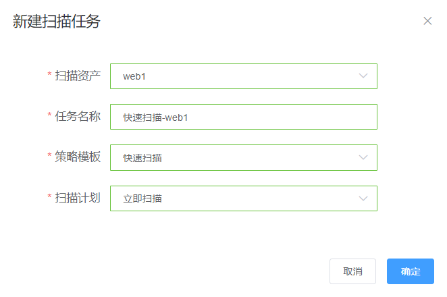Click the 任务名称 field label
447x297 pixels.
(x=78, y=116)
